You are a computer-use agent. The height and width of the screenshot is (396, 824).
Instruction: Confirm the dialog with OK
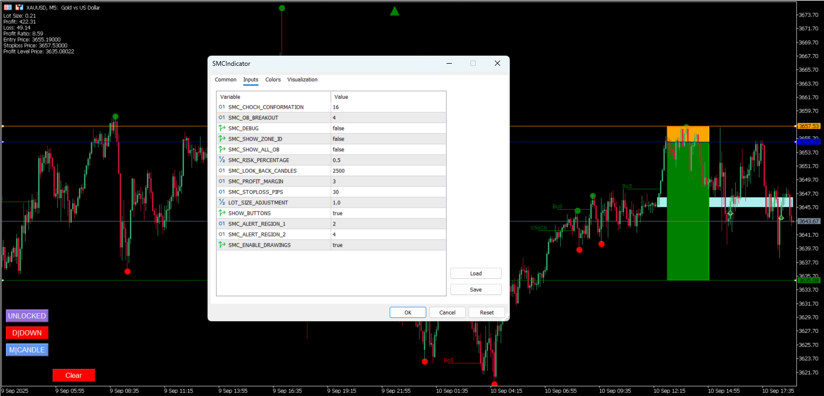(408, 312)
